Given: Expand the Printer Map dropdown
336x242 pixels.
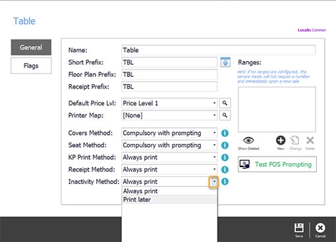Looking at the screenshot, I should (x=214, y=115).
